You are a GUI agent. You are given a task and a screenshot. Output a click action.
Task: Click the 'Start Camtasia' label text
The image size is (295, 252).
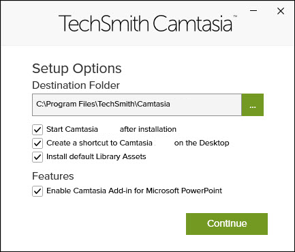coord(72,129)
